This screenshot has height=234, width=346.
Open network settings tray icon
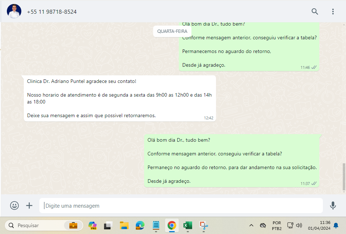[290, 225]
